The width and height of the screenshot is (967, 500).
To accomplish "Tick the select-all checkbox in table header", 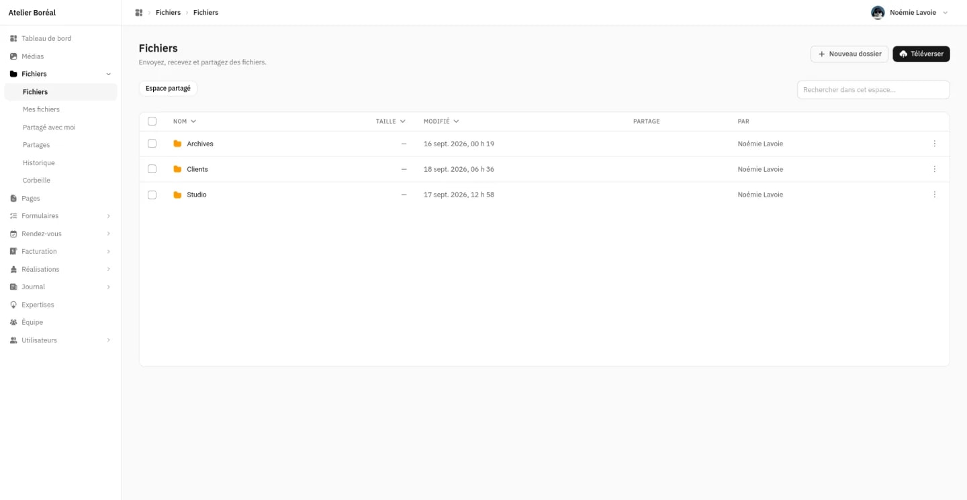I will coord(152,121).
